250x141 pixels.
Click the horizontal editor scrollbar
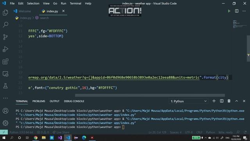pyautogui.click(x=150, y=95)
